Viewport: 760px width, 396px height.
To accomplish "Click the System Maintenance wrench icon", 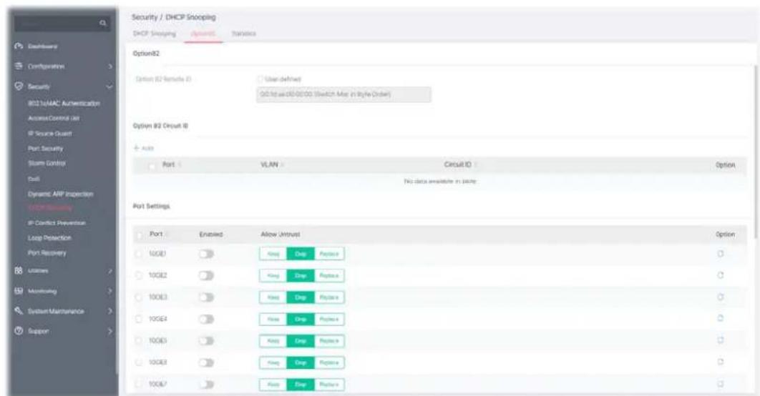I will click(19, 311).
